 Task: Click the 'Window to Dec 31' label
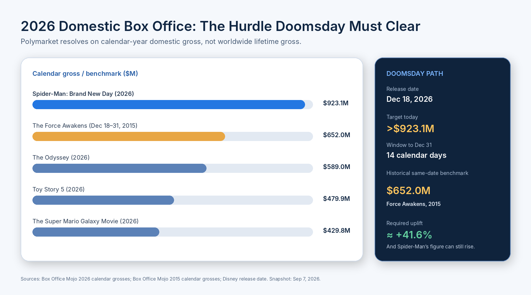click(409, 145)
